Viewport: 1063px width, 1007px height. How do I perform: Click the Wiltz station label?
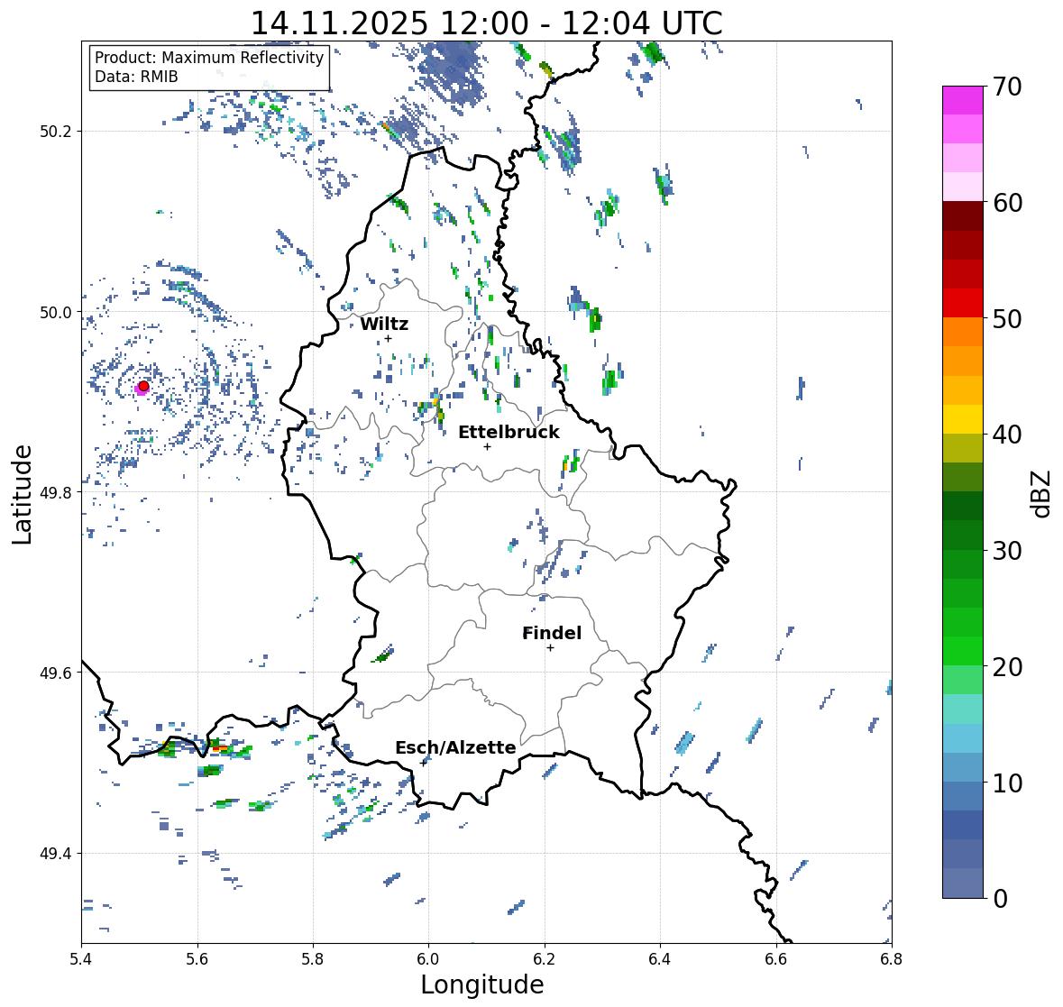(x=384, y=324)
